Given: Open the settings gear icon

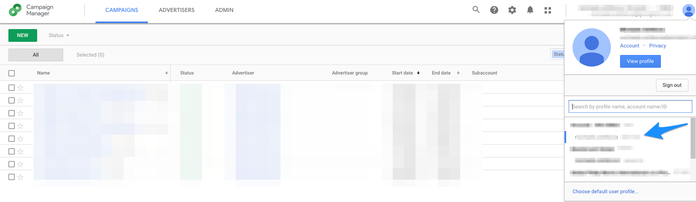Looking at the screenshot, I should pos(512,10).
